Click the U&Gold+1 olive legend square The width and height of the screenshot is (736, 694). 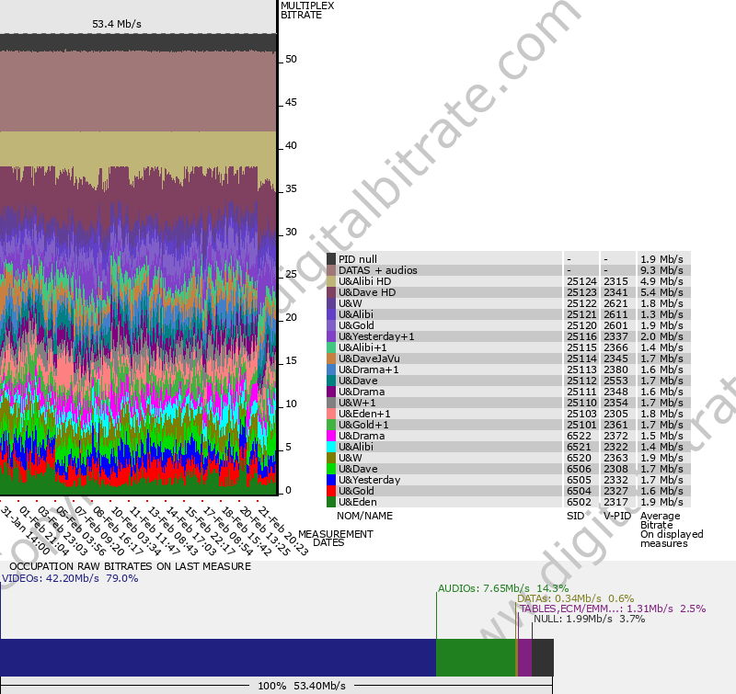pos(329,425)
